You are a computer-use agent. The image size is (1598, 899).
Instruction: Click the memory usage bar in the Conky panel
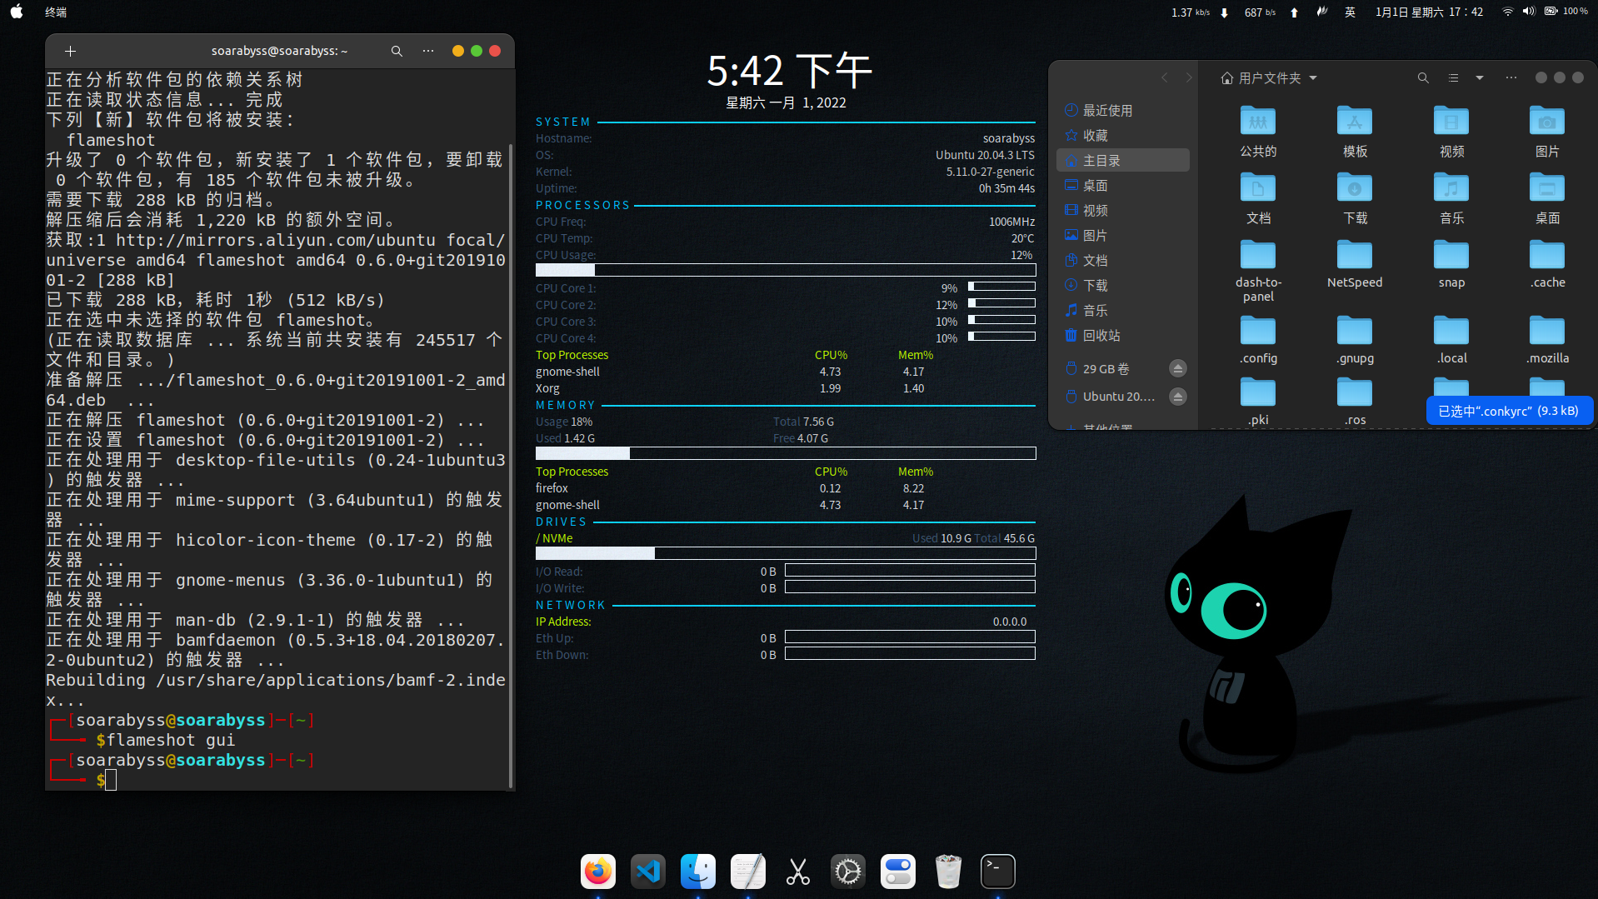tap(786, 453)
